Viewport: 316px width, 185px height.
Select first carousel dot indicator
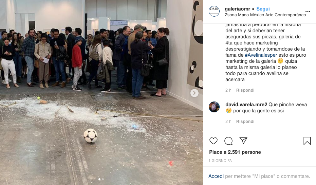point(99,179)
